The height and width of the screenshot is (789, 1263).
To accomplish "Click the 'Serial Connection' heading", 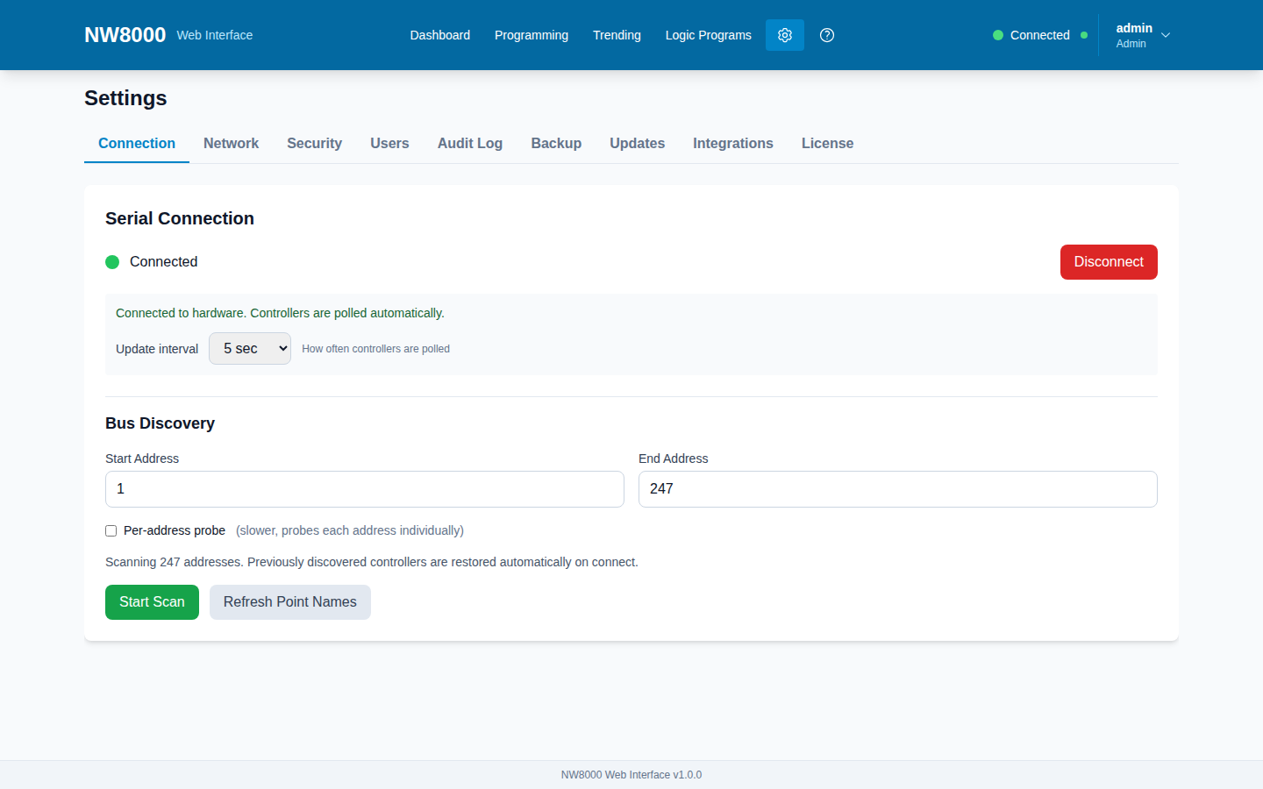I will point(180,218).
